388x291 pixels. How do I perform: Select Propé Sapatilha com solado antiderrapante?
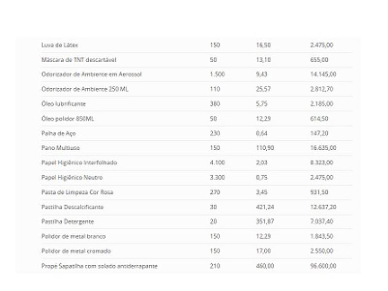click(99, 266)
